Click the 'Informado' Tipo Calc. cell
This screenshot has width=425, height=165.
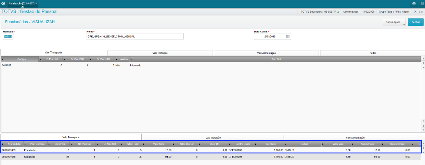click(136, 65)
